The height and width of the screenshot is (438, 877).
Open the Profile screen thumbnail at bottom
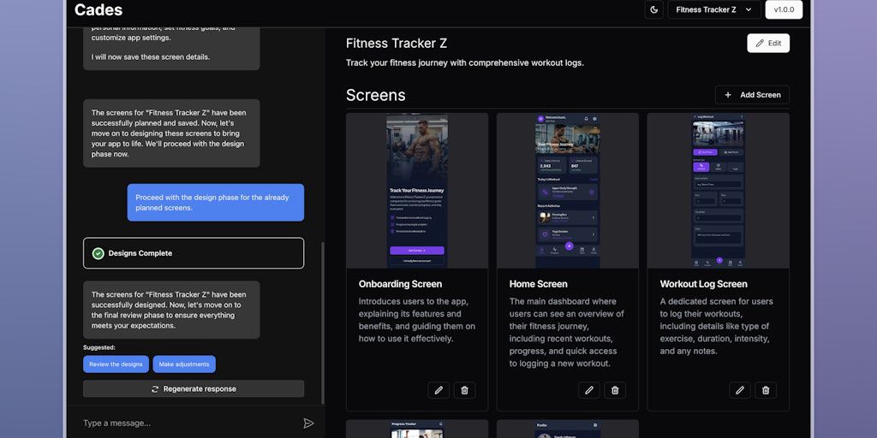tap(567, 429)
